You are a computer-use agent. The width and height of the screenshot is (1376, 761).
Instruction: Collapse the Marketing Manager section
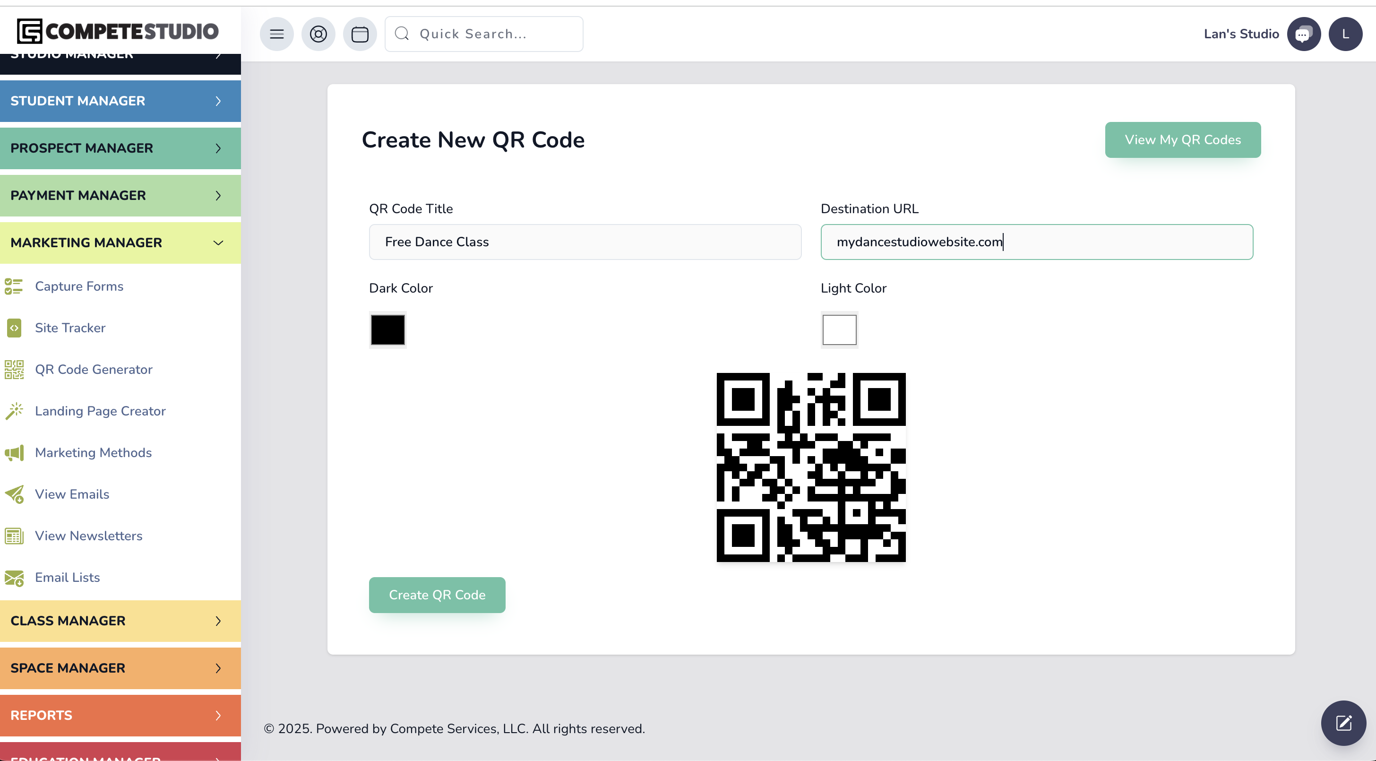120,242
